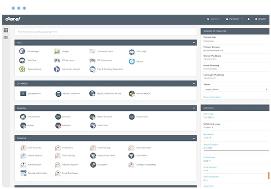
Task: Click the user manager sidebar icon
Action: [x=6, y=37]
